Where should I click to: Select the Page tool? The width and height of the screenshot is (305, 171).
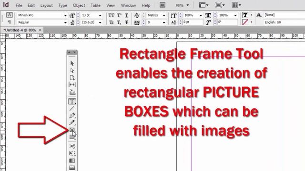click(x=72, y=77)
